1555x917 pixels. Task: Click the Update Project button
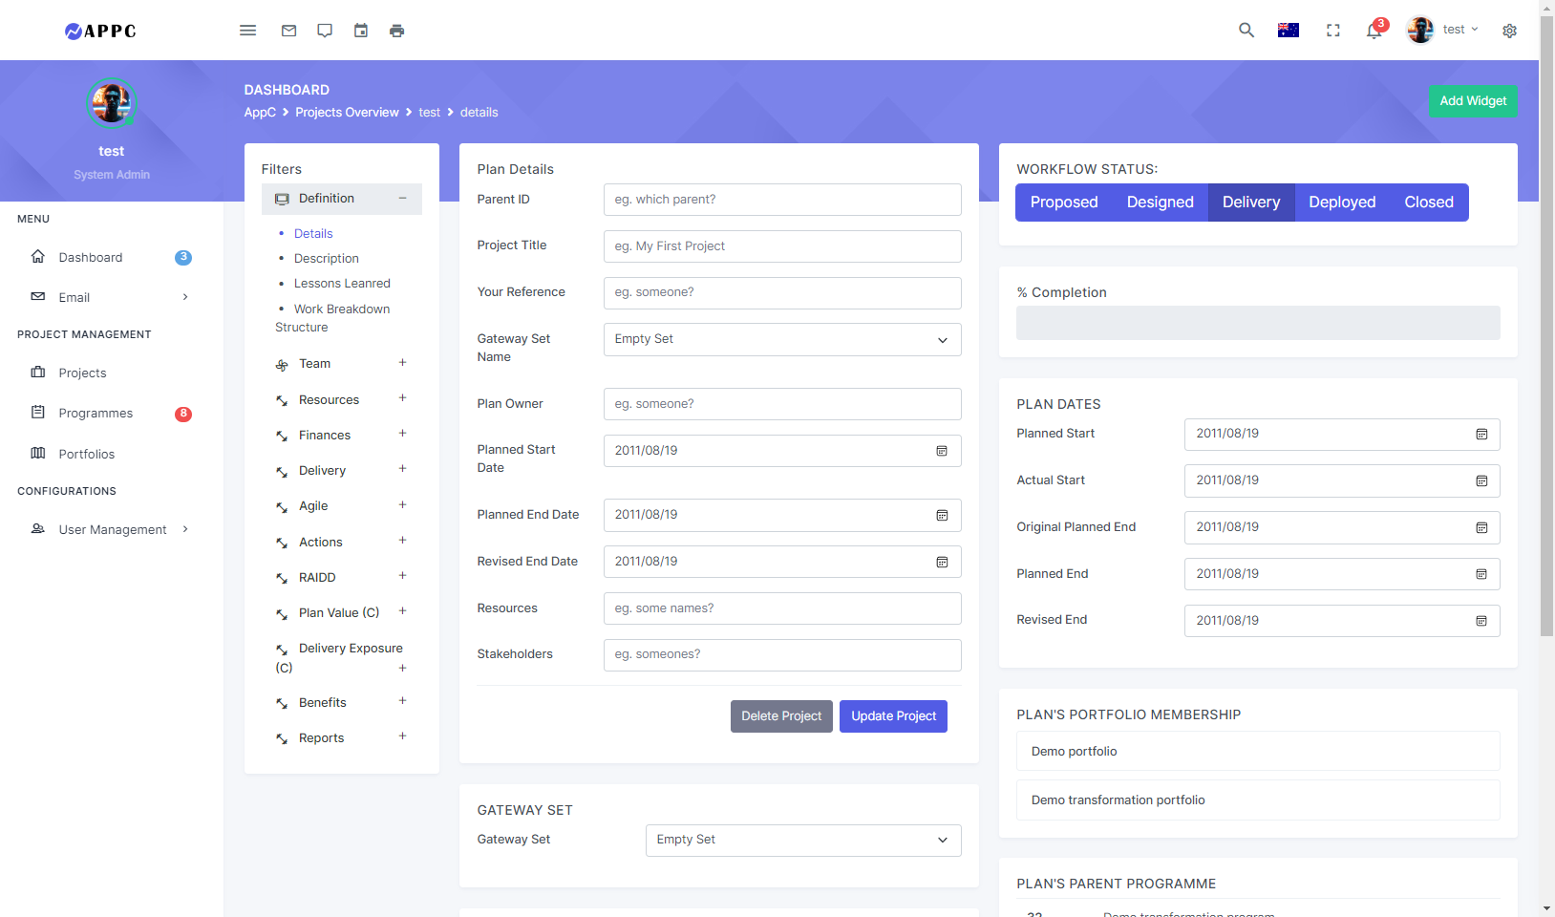click(893, 716)
